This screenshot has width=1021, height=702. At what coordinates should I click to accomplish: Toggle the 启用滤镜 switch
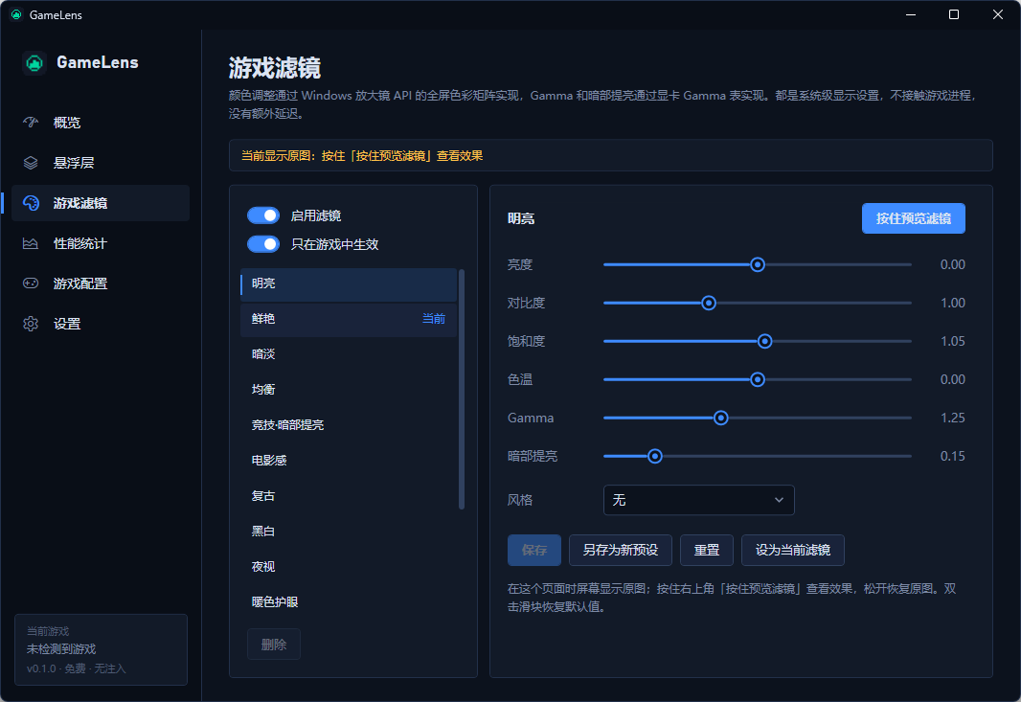tap(263, 215)
